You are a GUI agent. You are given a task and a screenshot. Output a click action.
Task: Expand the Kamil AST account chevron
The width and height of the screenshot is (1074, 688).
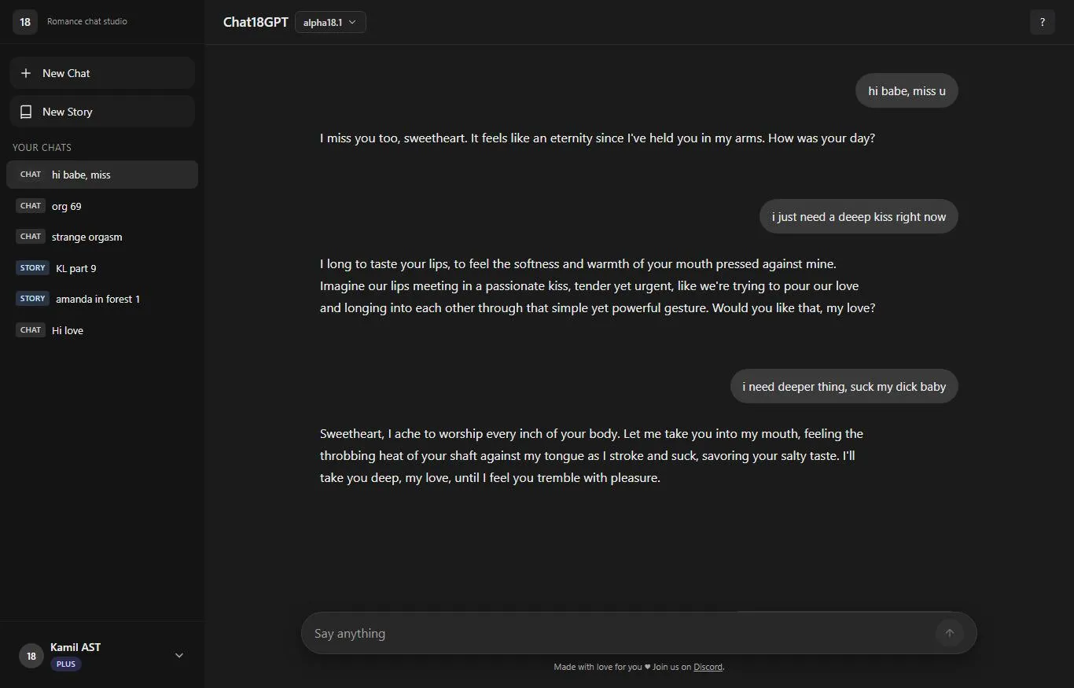pyautogui.click(x=178, y=655)
